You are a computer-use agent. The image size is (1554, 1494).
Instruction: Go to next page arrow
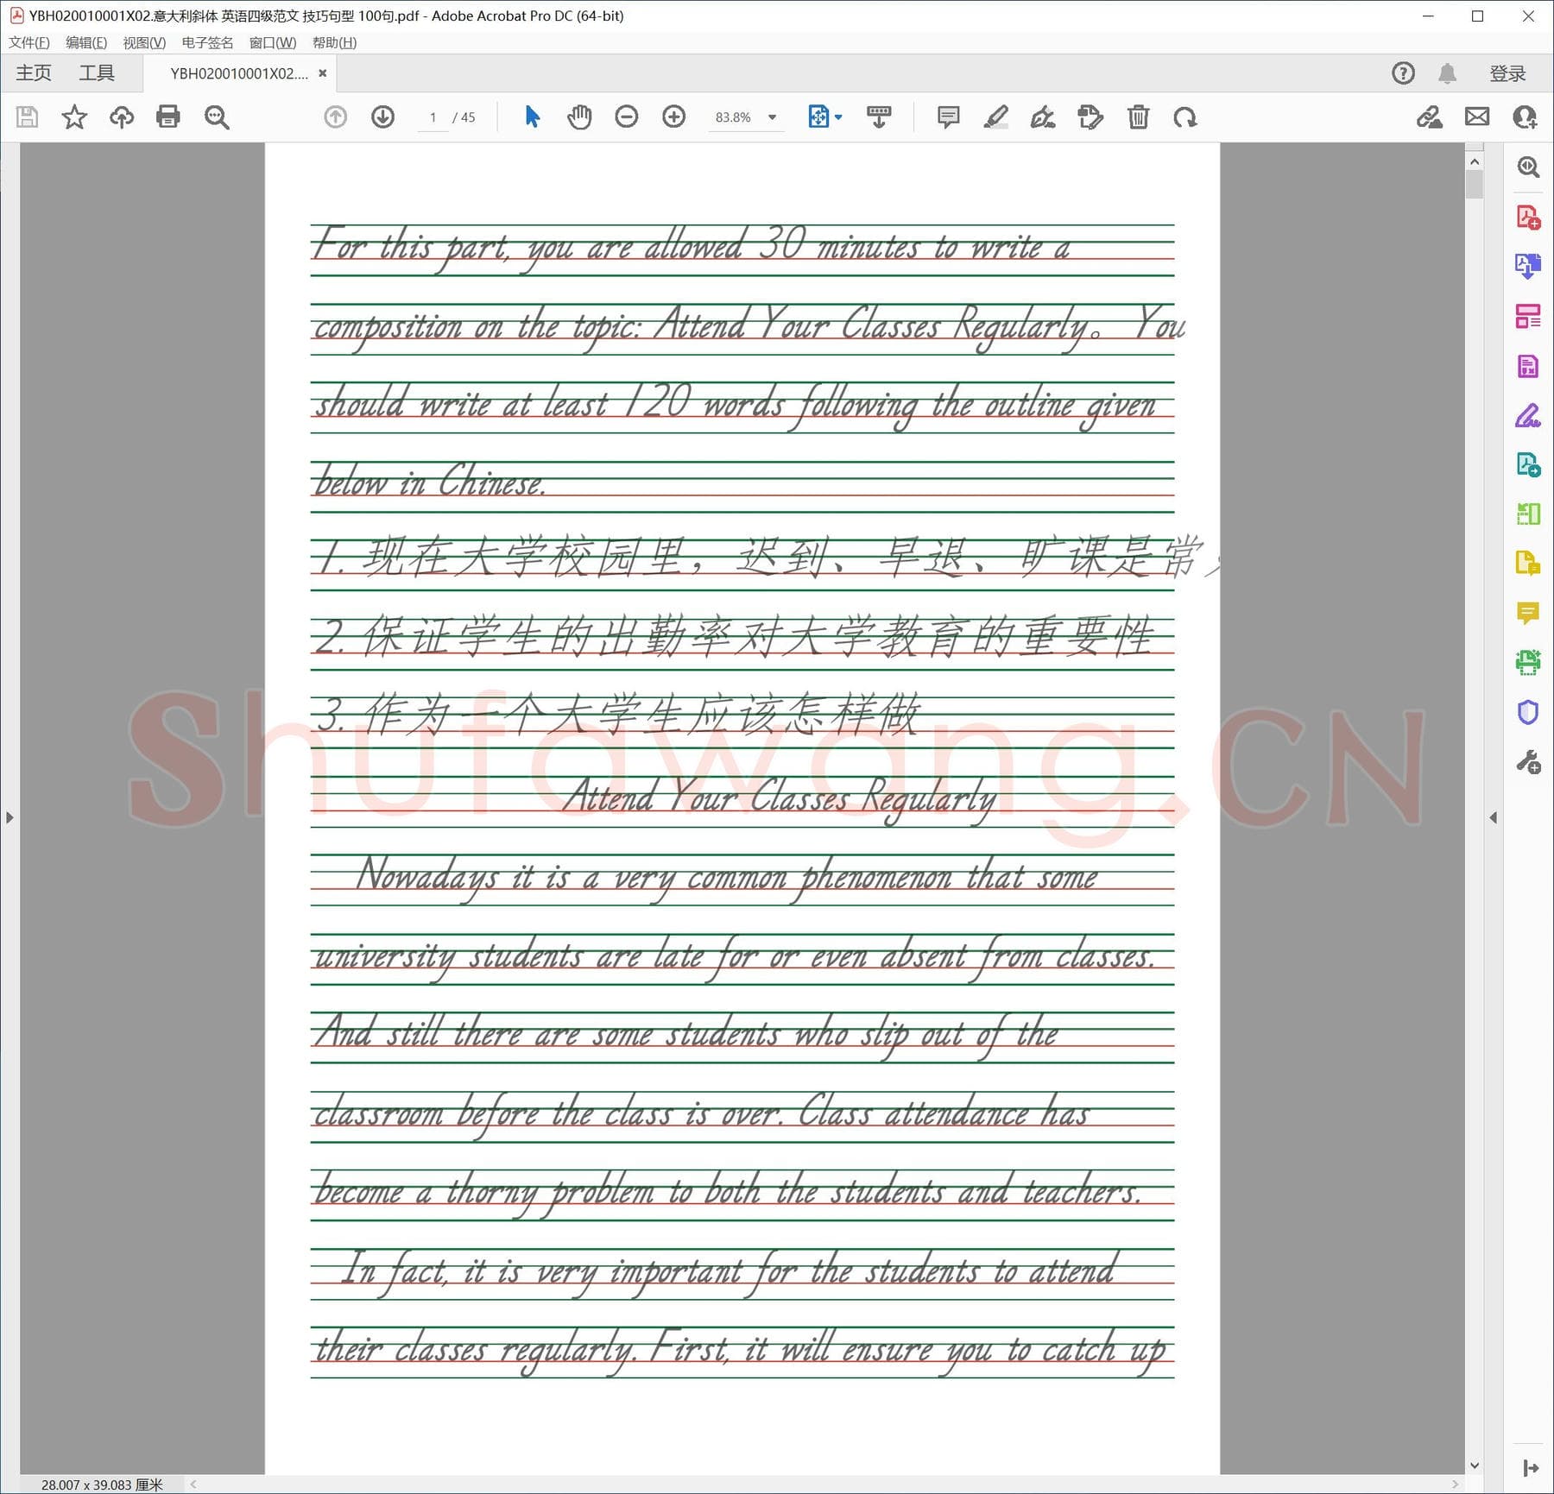382,117
